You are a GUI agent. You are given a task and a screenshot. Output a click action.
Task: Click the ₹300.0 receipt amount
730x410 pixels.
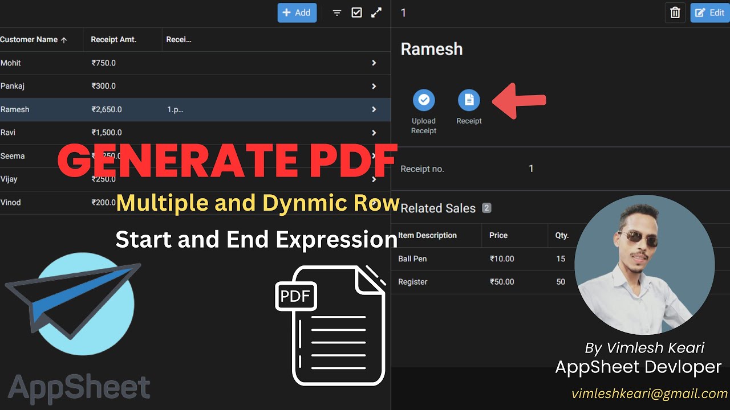[104, 87]
